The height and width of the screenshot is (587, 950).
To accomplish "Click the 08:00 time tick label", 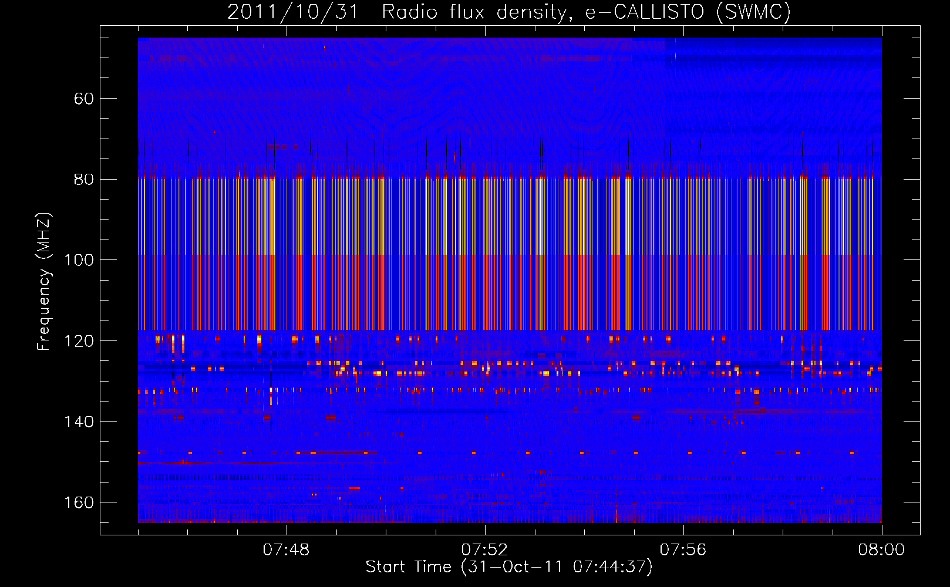I will pyautogui.click(x=881, y=550).
